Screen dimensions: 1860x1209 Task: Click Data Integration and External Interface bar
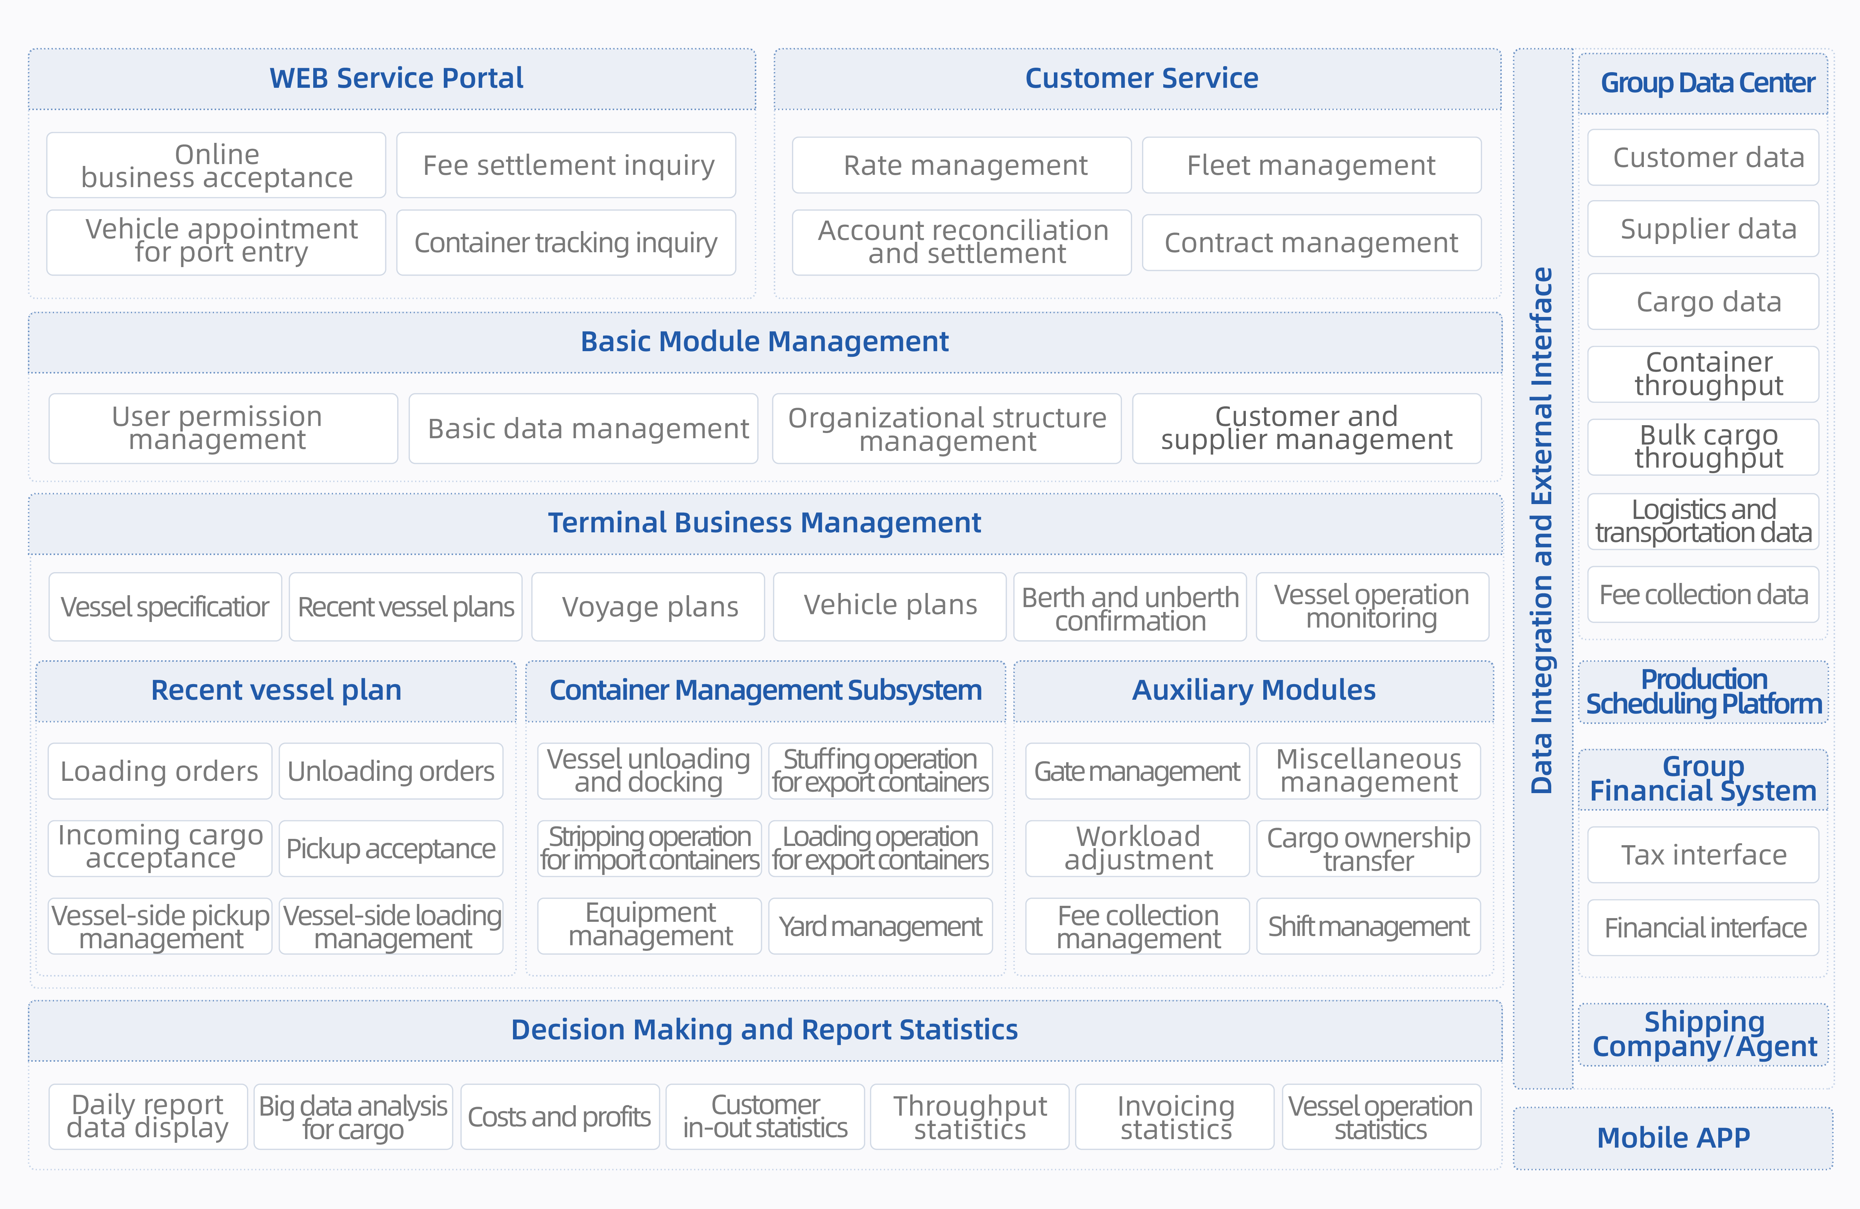(x=1543, y=568)
